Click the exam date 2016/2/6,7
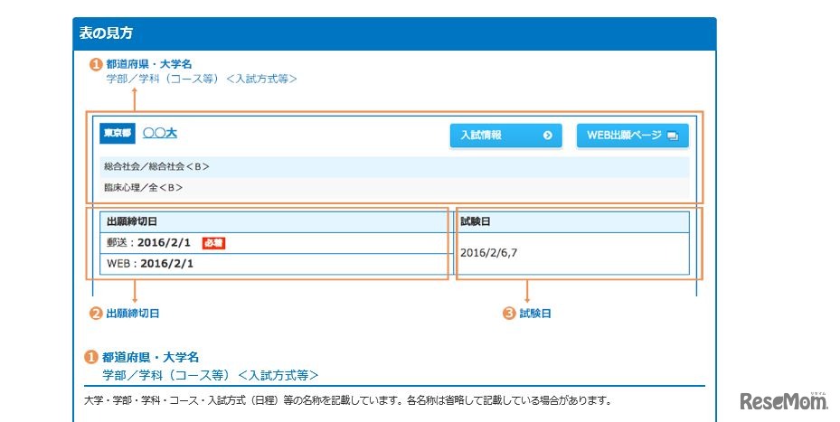The image size is (840, 422). [x=488, y=253]
